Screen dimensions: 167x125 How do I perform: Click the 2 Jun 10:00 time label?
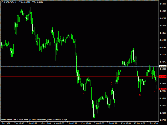19,123
